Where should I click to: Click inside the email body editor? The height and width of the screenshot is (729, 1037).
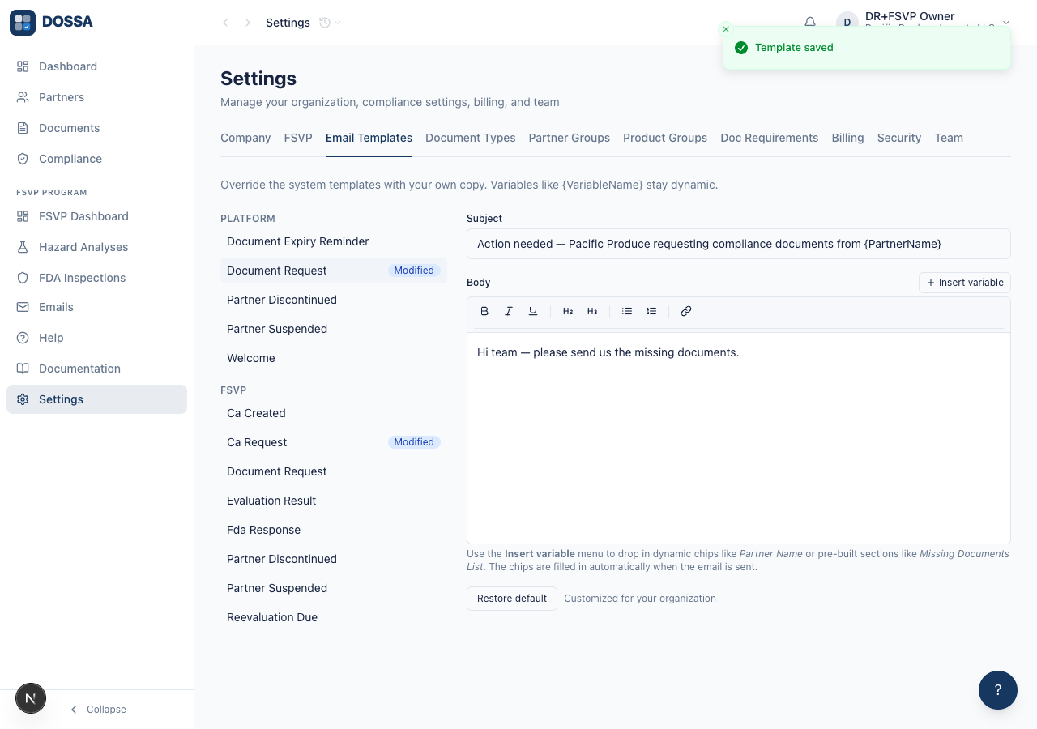[x=739, y=438]
